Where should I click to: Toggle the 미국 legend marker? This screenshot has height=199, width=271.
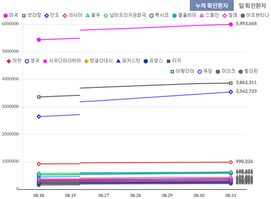5,16
